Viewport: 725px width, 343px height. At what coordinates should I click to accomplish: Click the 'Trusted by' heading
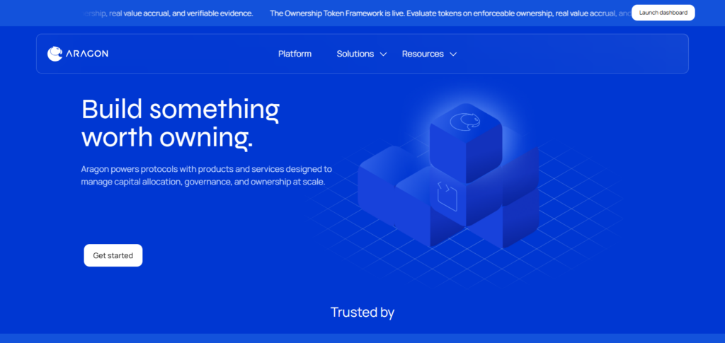(362, 312)
